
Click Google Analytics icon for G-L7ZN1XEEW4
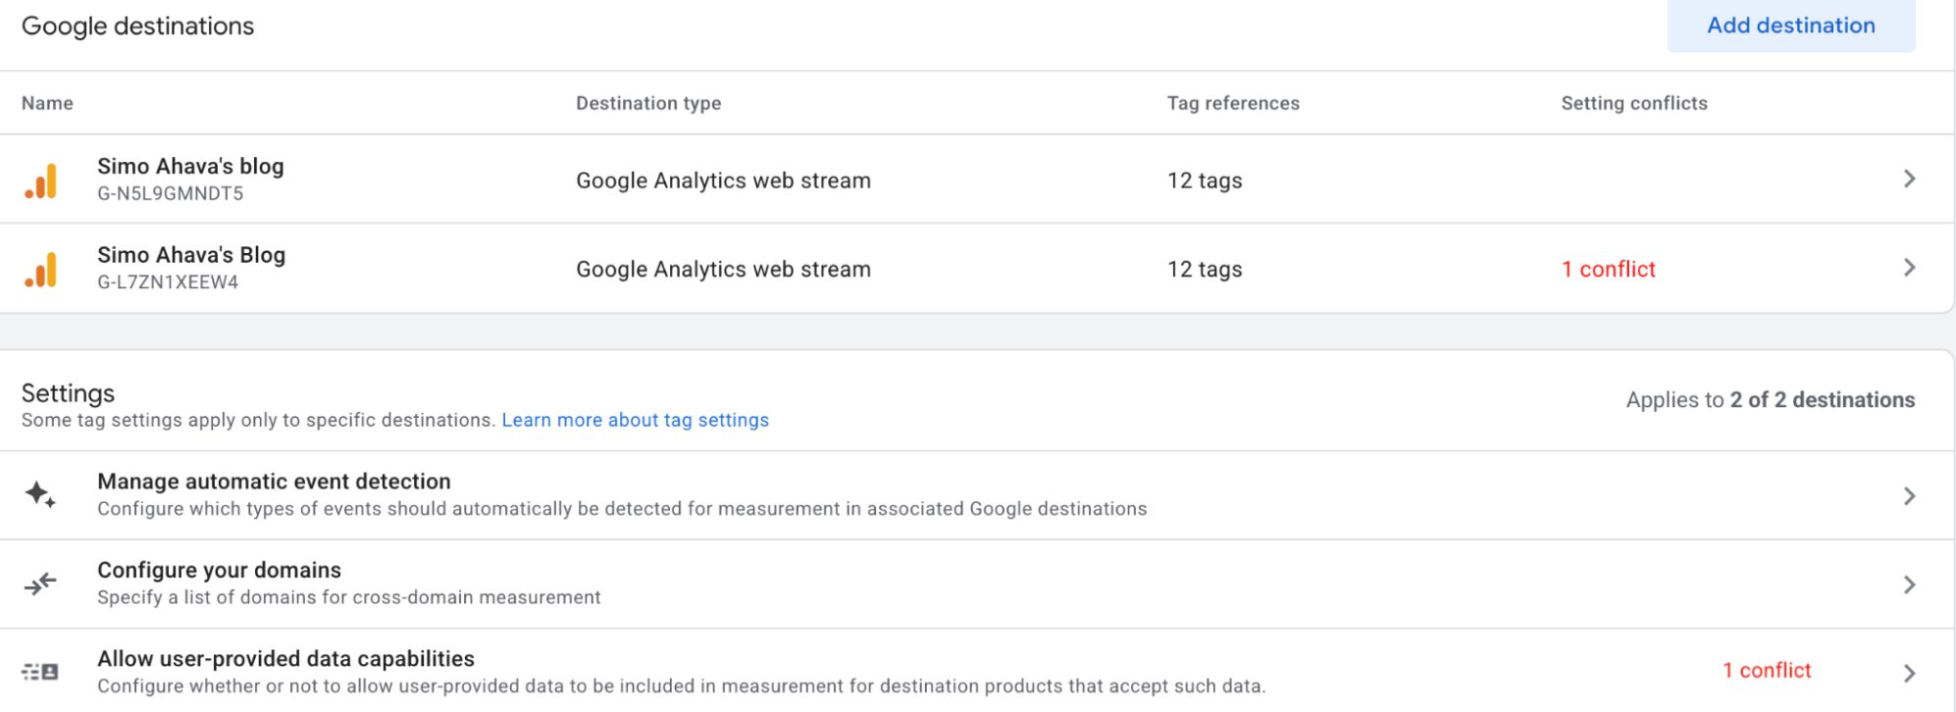coord(41,270)
